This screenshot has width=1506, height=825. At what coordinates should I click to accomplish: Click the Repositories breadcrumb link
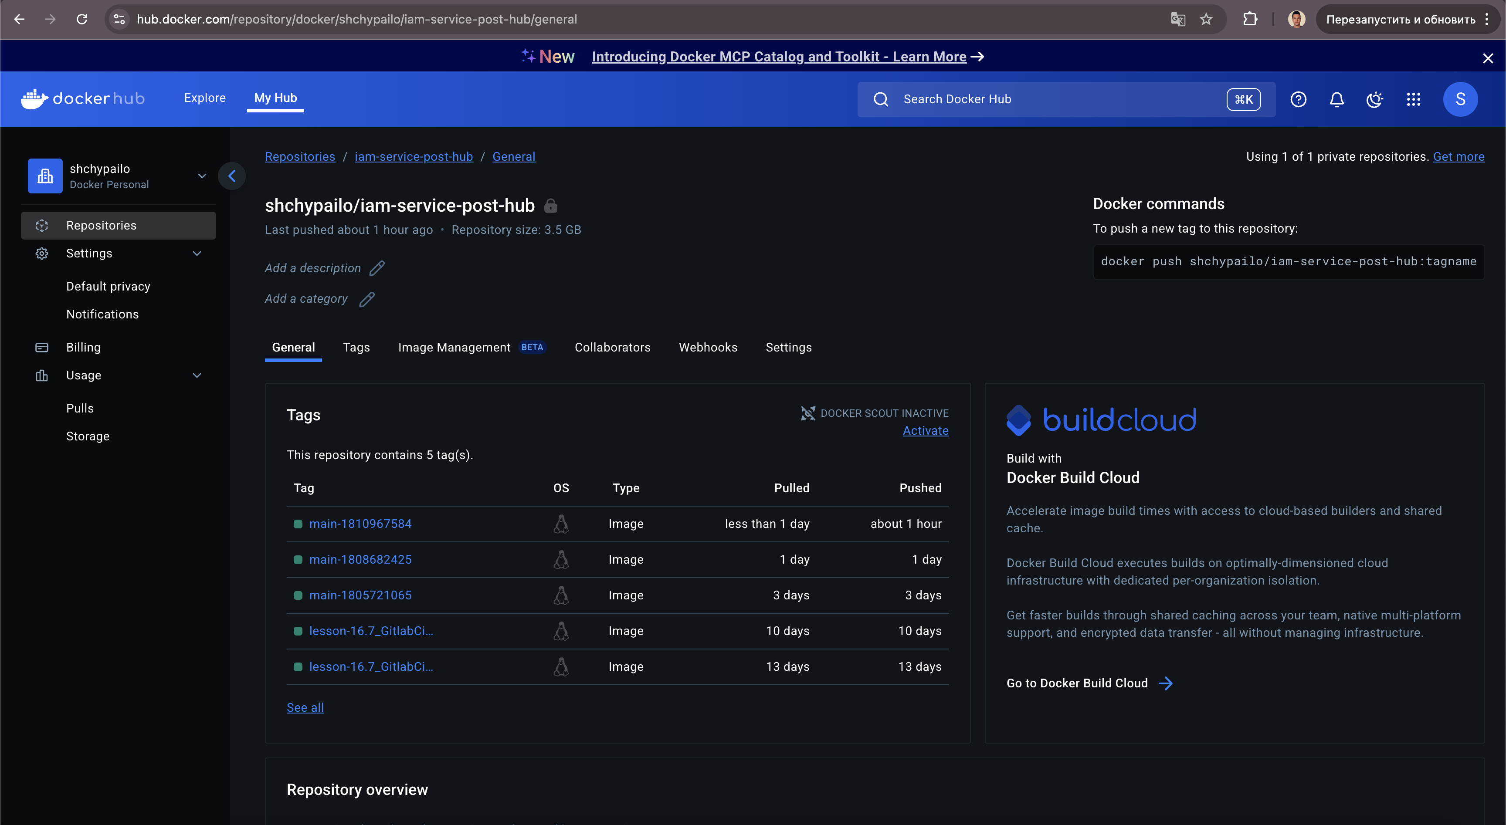tap(300, 156)
